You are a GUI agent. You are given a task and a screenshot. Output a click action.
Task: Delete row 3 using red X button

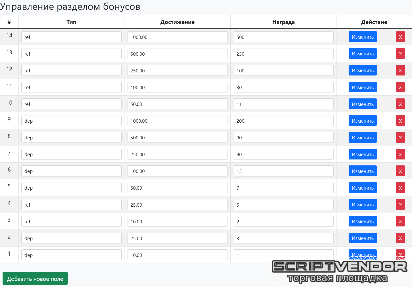coord(400,221)
